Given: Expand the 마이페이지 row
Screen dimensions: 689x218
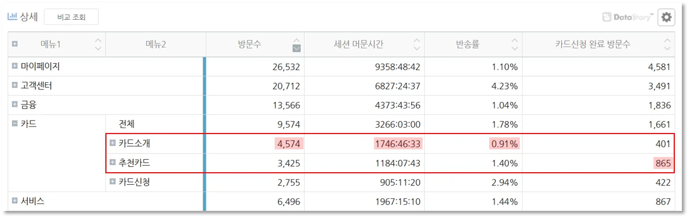Looking at the screenshot, I should (x=15, y=66).
